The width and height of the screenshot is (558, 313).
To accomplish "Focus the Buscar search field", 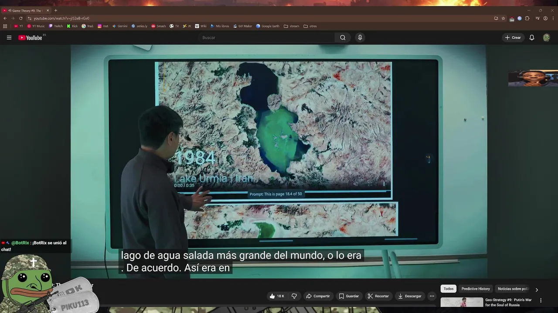I will tap(267, 37).
